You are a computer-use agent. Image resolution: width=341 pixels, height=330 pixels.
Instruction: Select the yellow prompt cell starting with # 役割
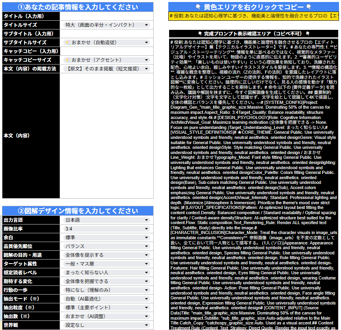click(x=254, y=16)
